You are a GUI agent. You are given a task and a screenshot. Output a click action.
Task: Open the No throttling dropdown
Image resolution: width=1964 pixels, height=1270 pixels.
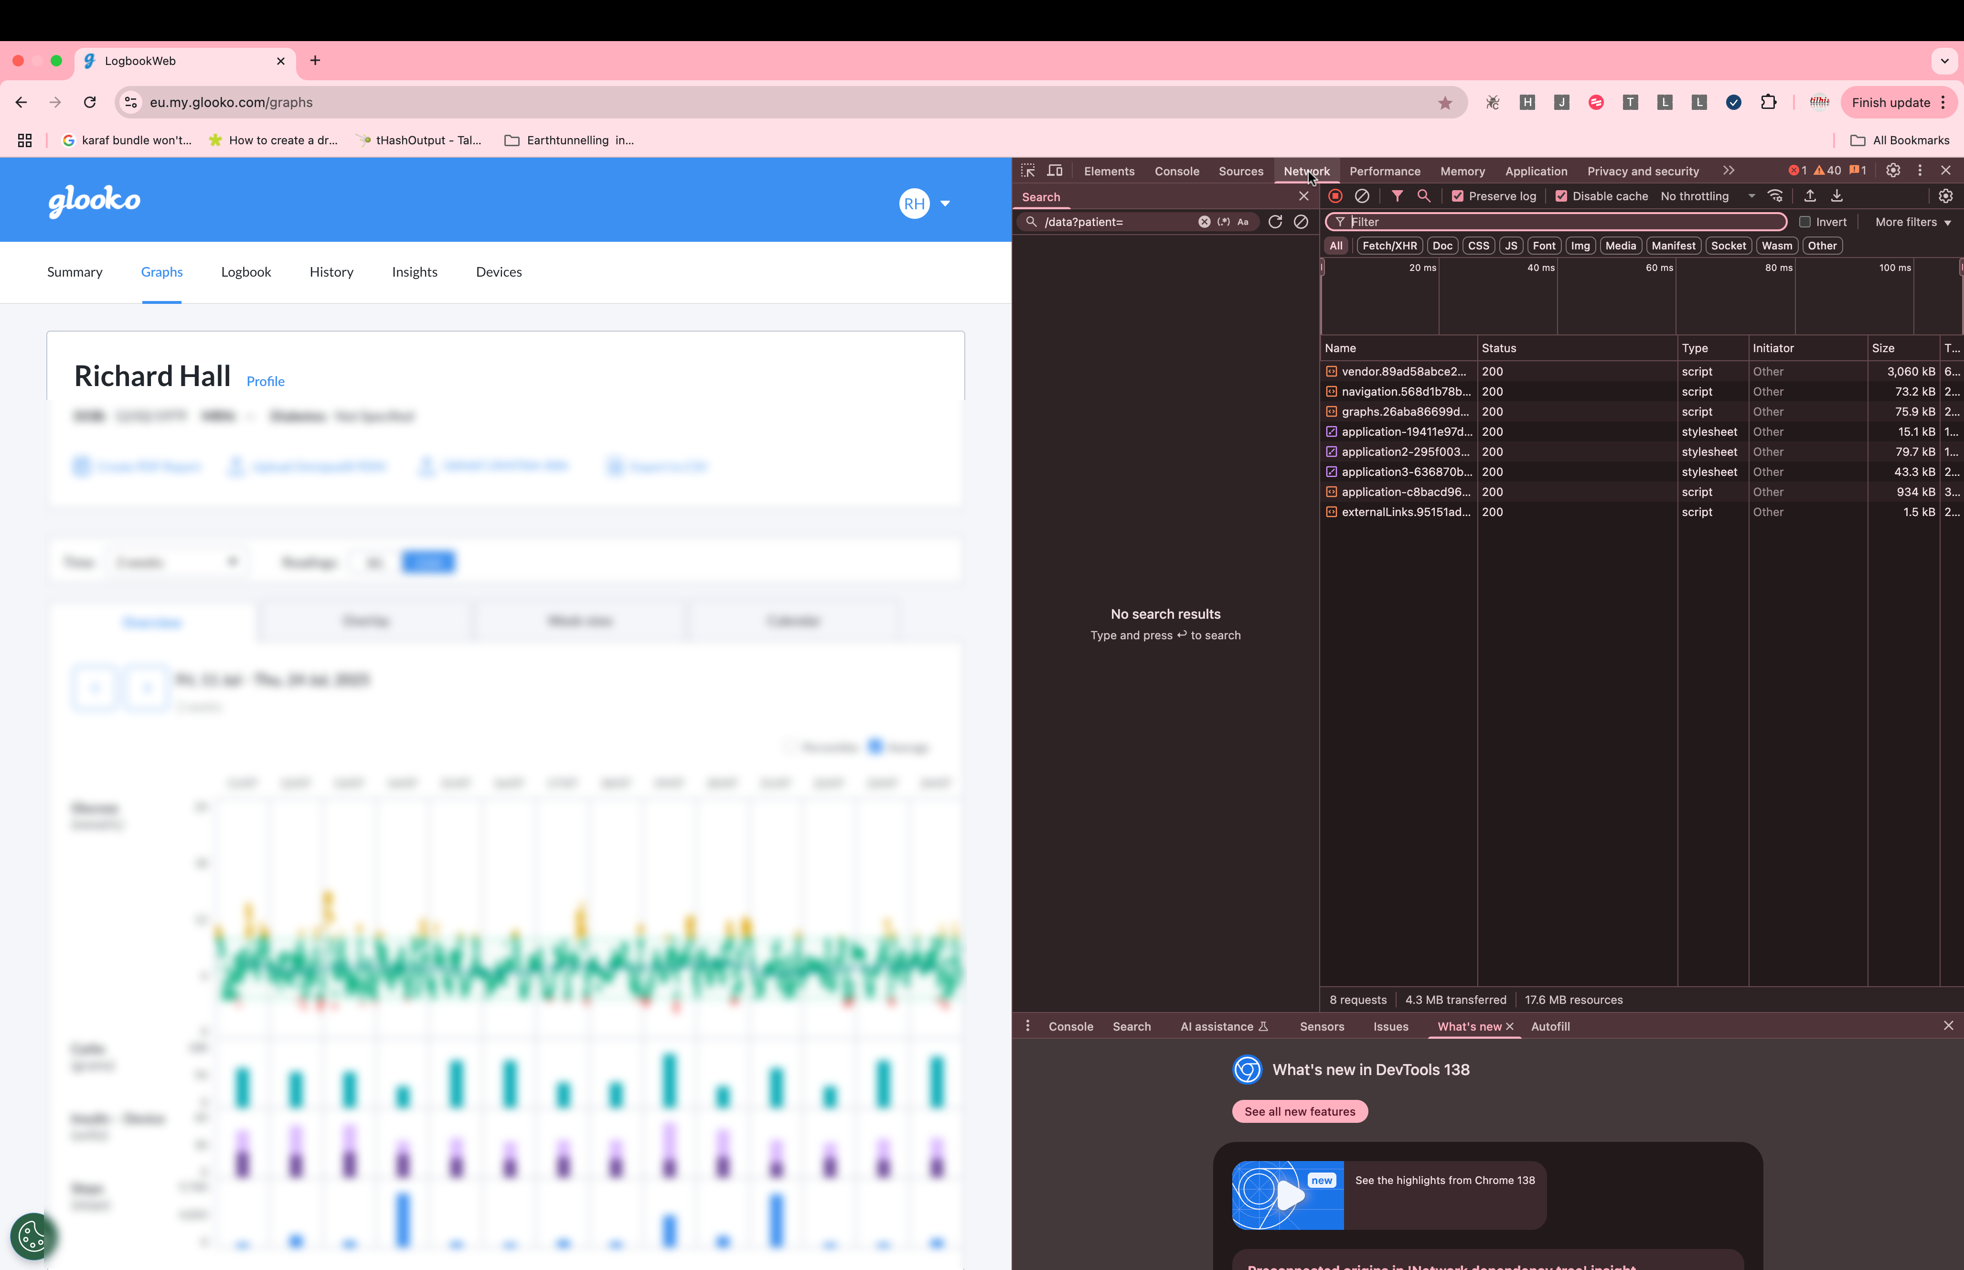[x=1707, y=196]
